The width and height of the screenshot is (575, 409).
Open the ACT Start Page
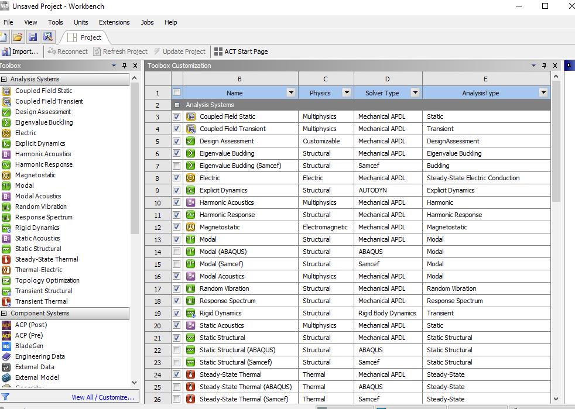point(241,51)
